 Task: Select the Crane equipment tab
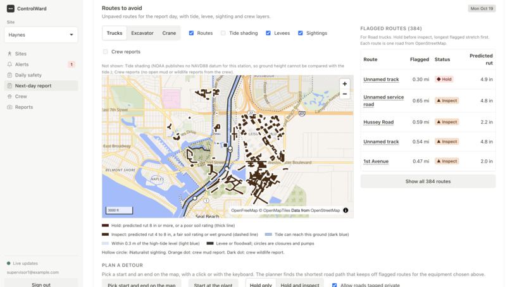pyautogui.click(x=169, y=33)
